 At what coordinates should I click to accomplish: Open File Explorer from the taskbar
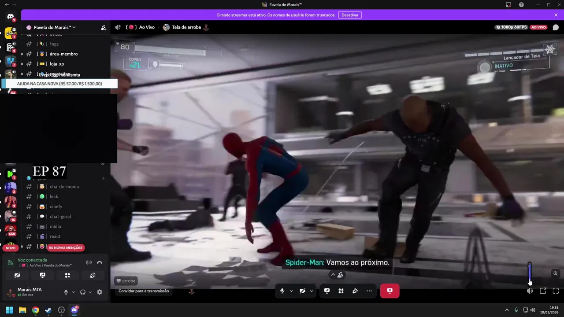pos(22,310)
